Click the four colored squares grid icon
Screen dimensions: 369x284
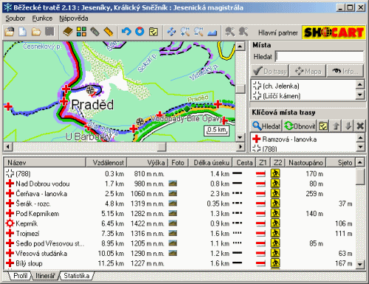tap(81, 32)
